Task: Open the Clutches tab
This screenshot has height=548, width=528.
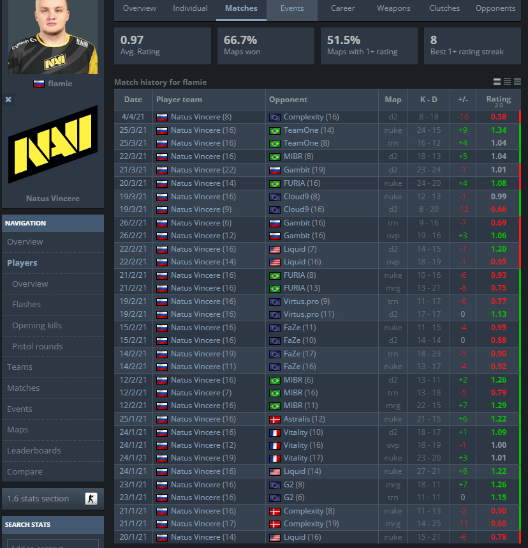Action: 444,8
